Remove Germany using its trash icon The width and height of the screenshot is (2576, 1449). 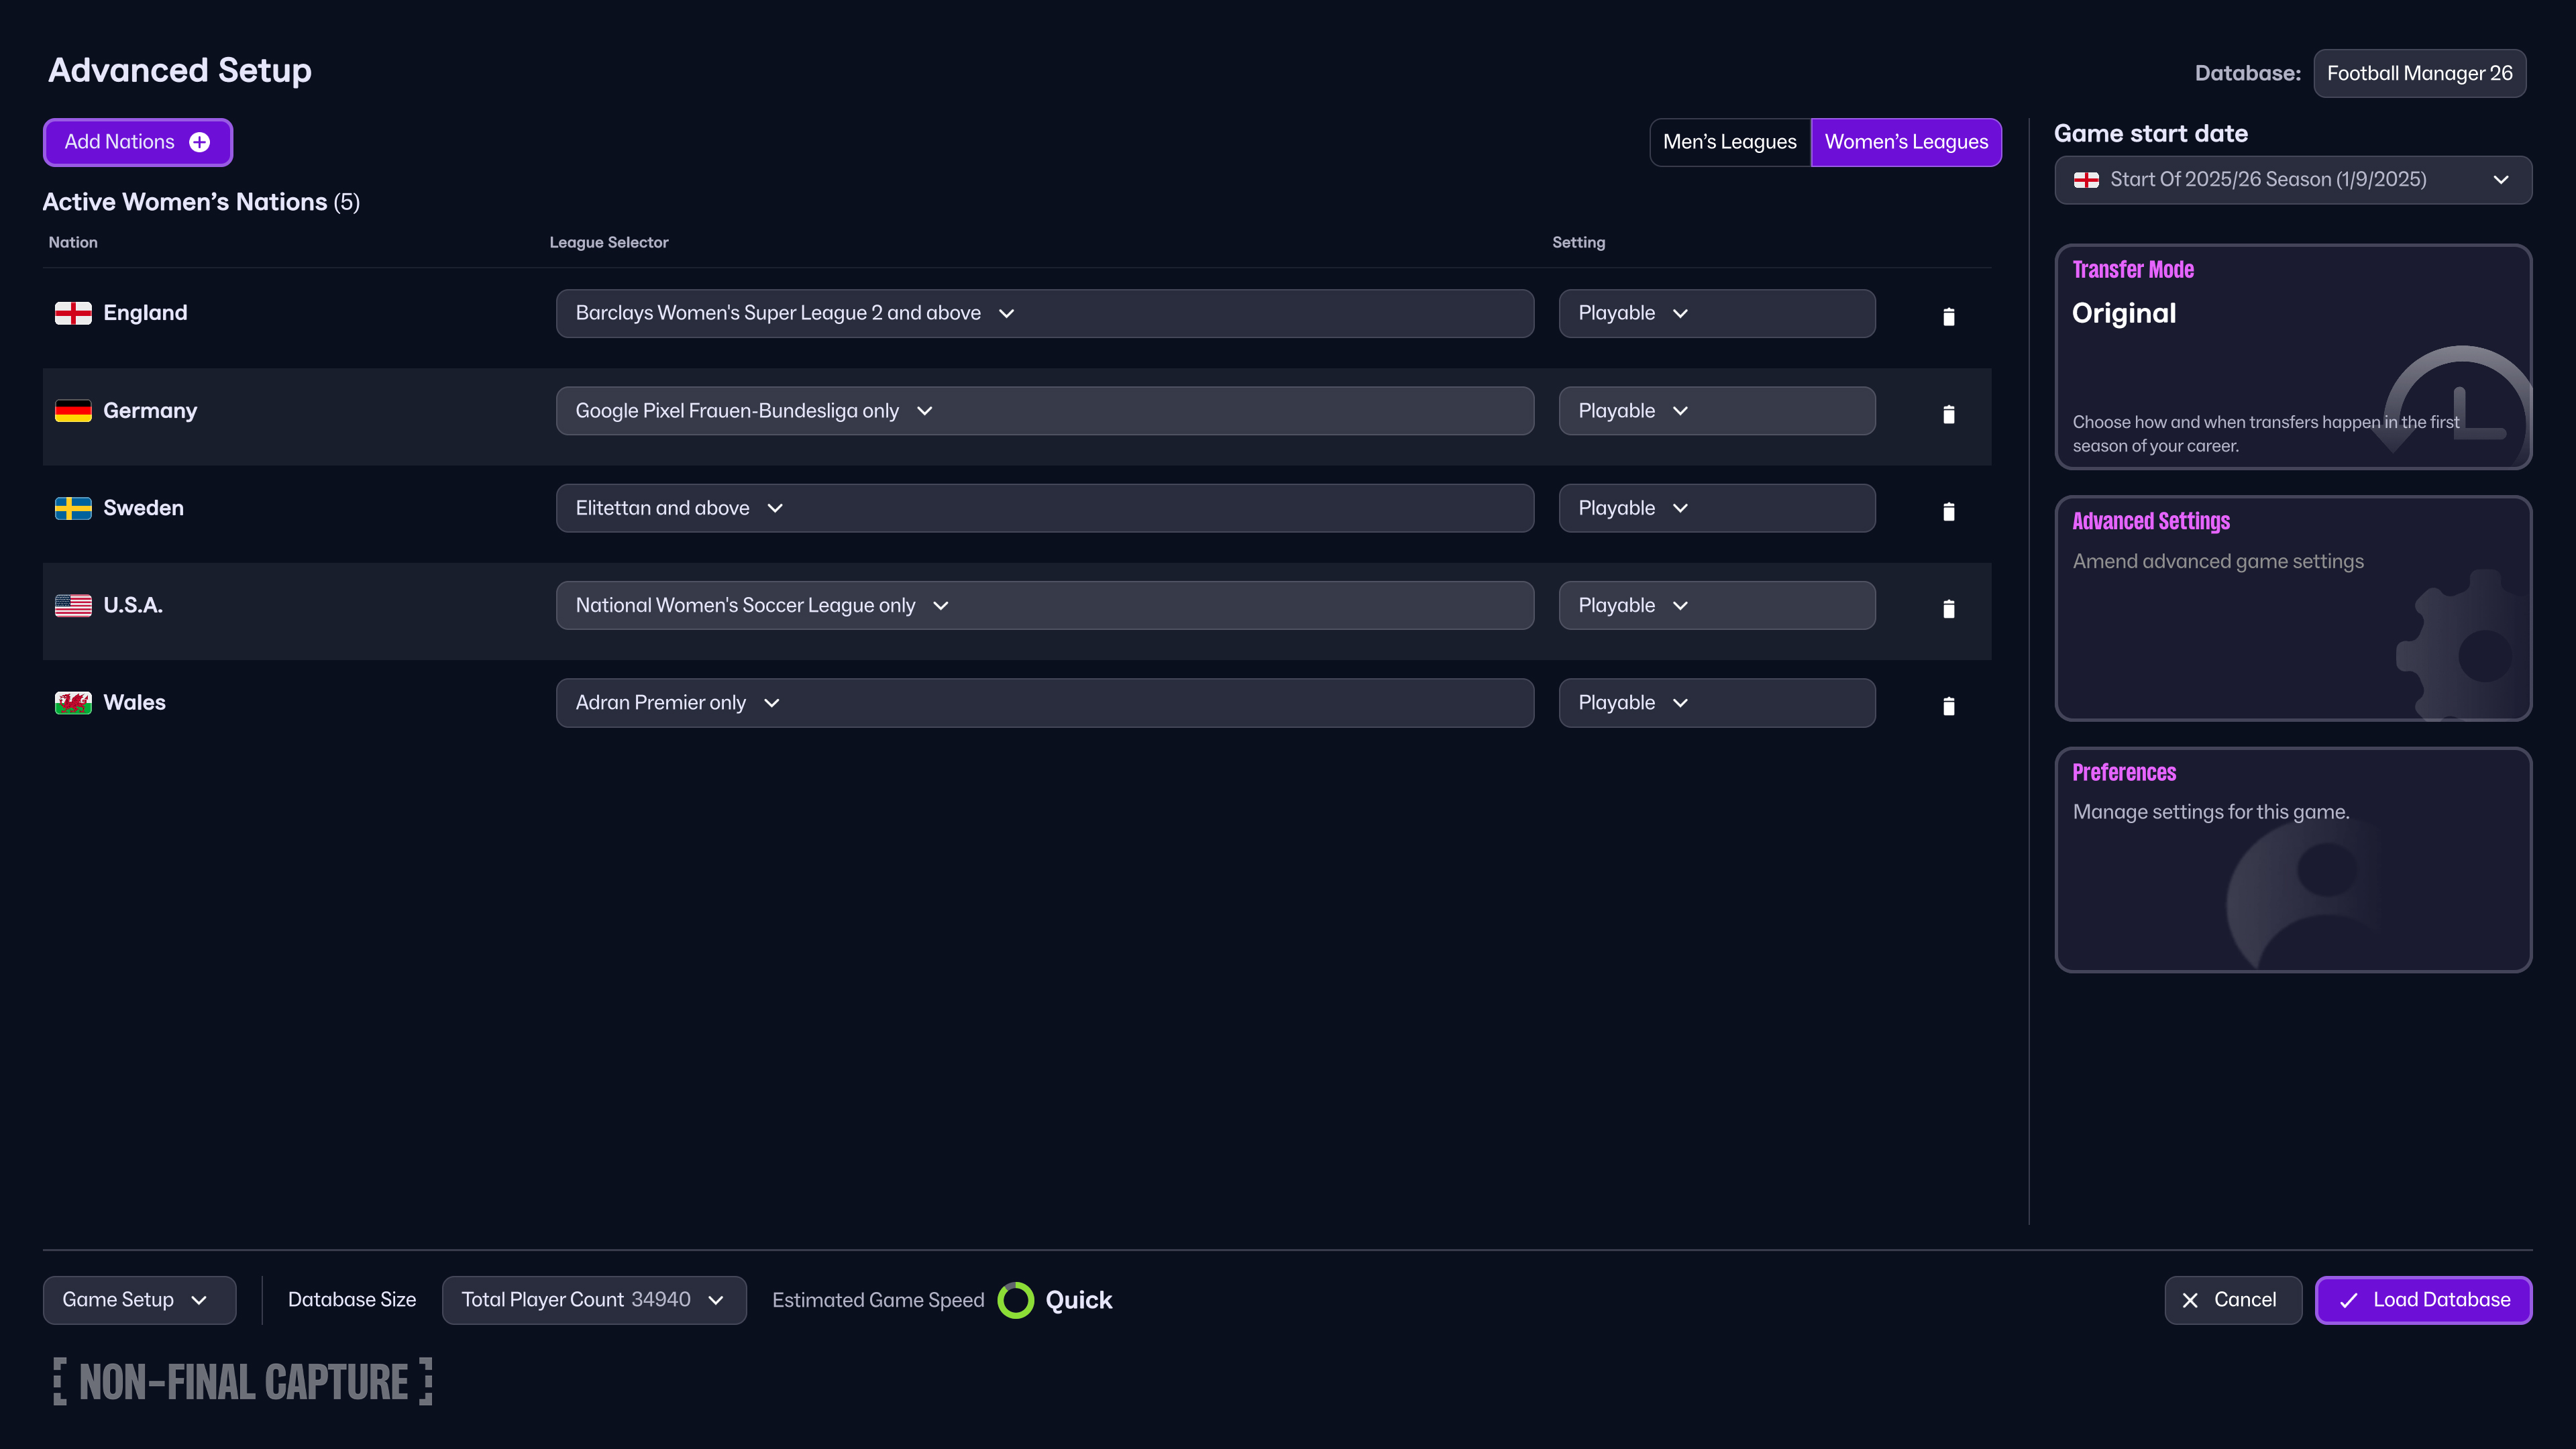pyautogui.click(x=1948, y=414)
